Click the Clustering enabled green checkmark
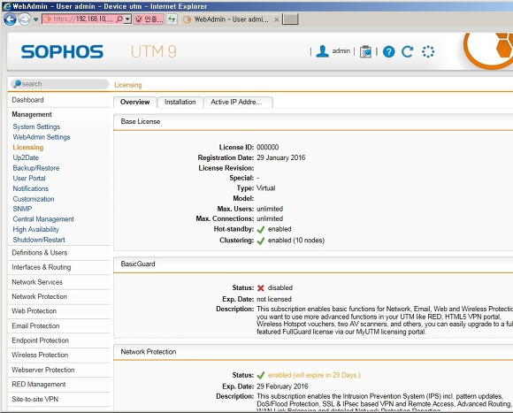This screenshot has width=513, height=413. (x=261, y=241)
